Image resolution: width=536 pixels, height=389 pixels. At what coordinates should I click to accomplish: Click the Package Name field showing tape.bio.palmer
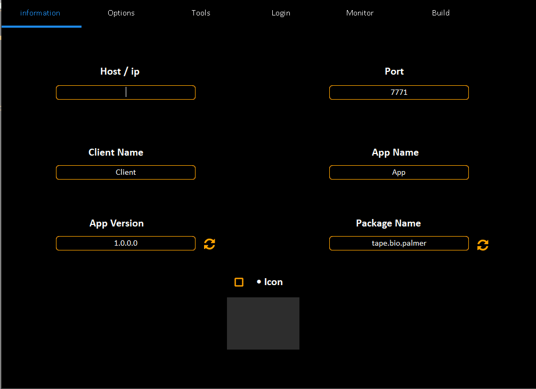coord(399,243)
